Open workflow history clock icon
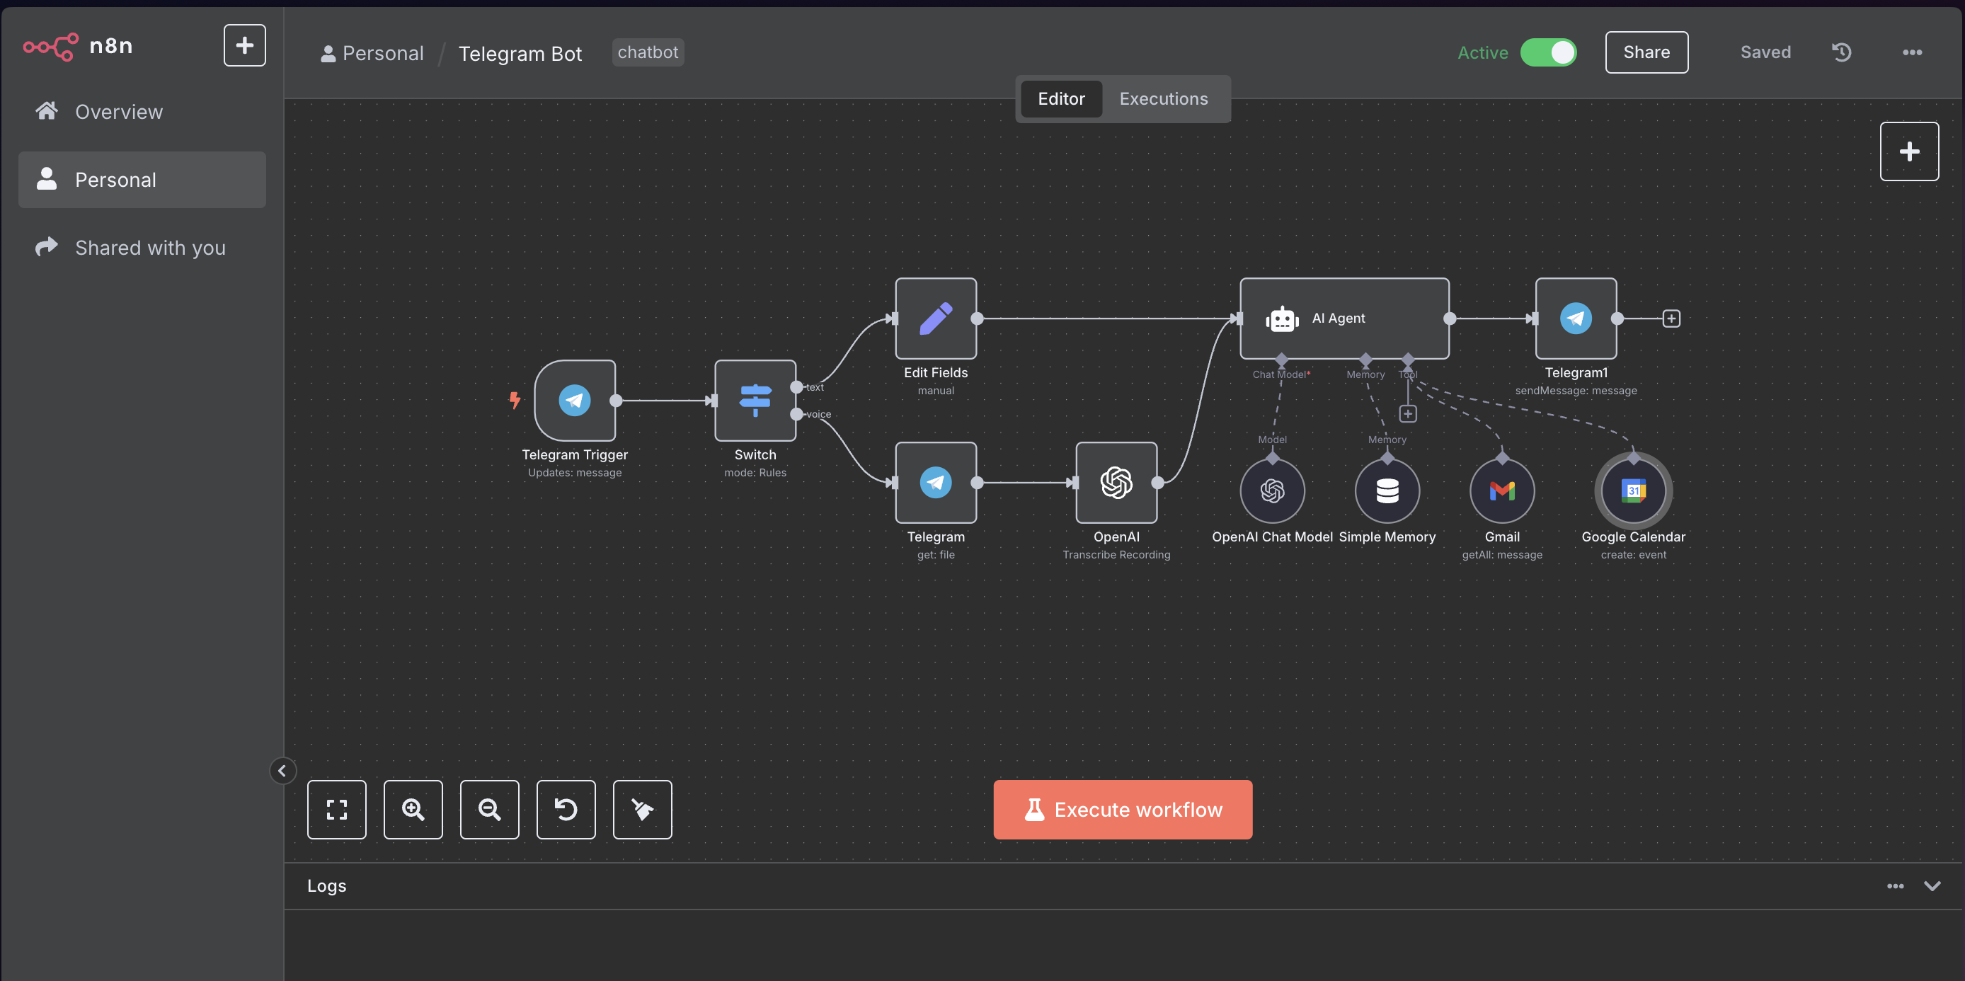 [x=1840, y=52]
